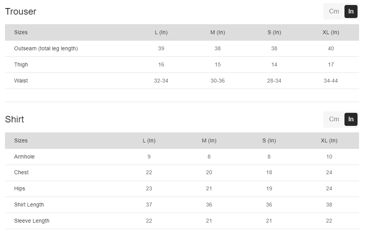Screen dimensions: 366x241
Task: Select the Sleeve Length row label
Action: tap(32, 221)
